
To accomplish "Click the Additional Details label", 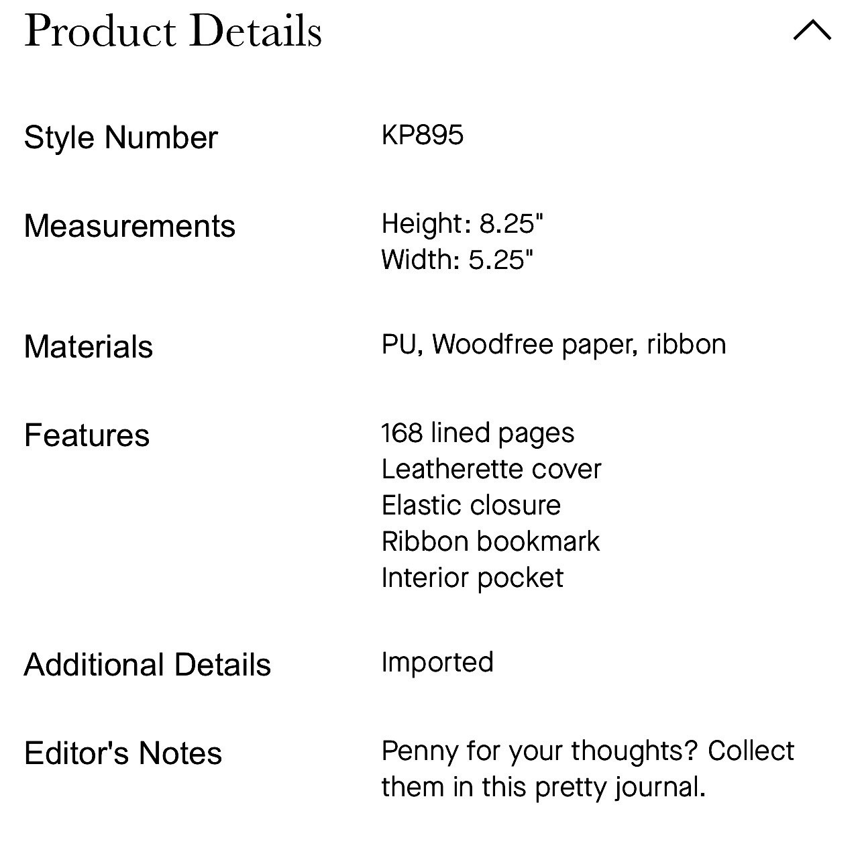I will (148, 665).
